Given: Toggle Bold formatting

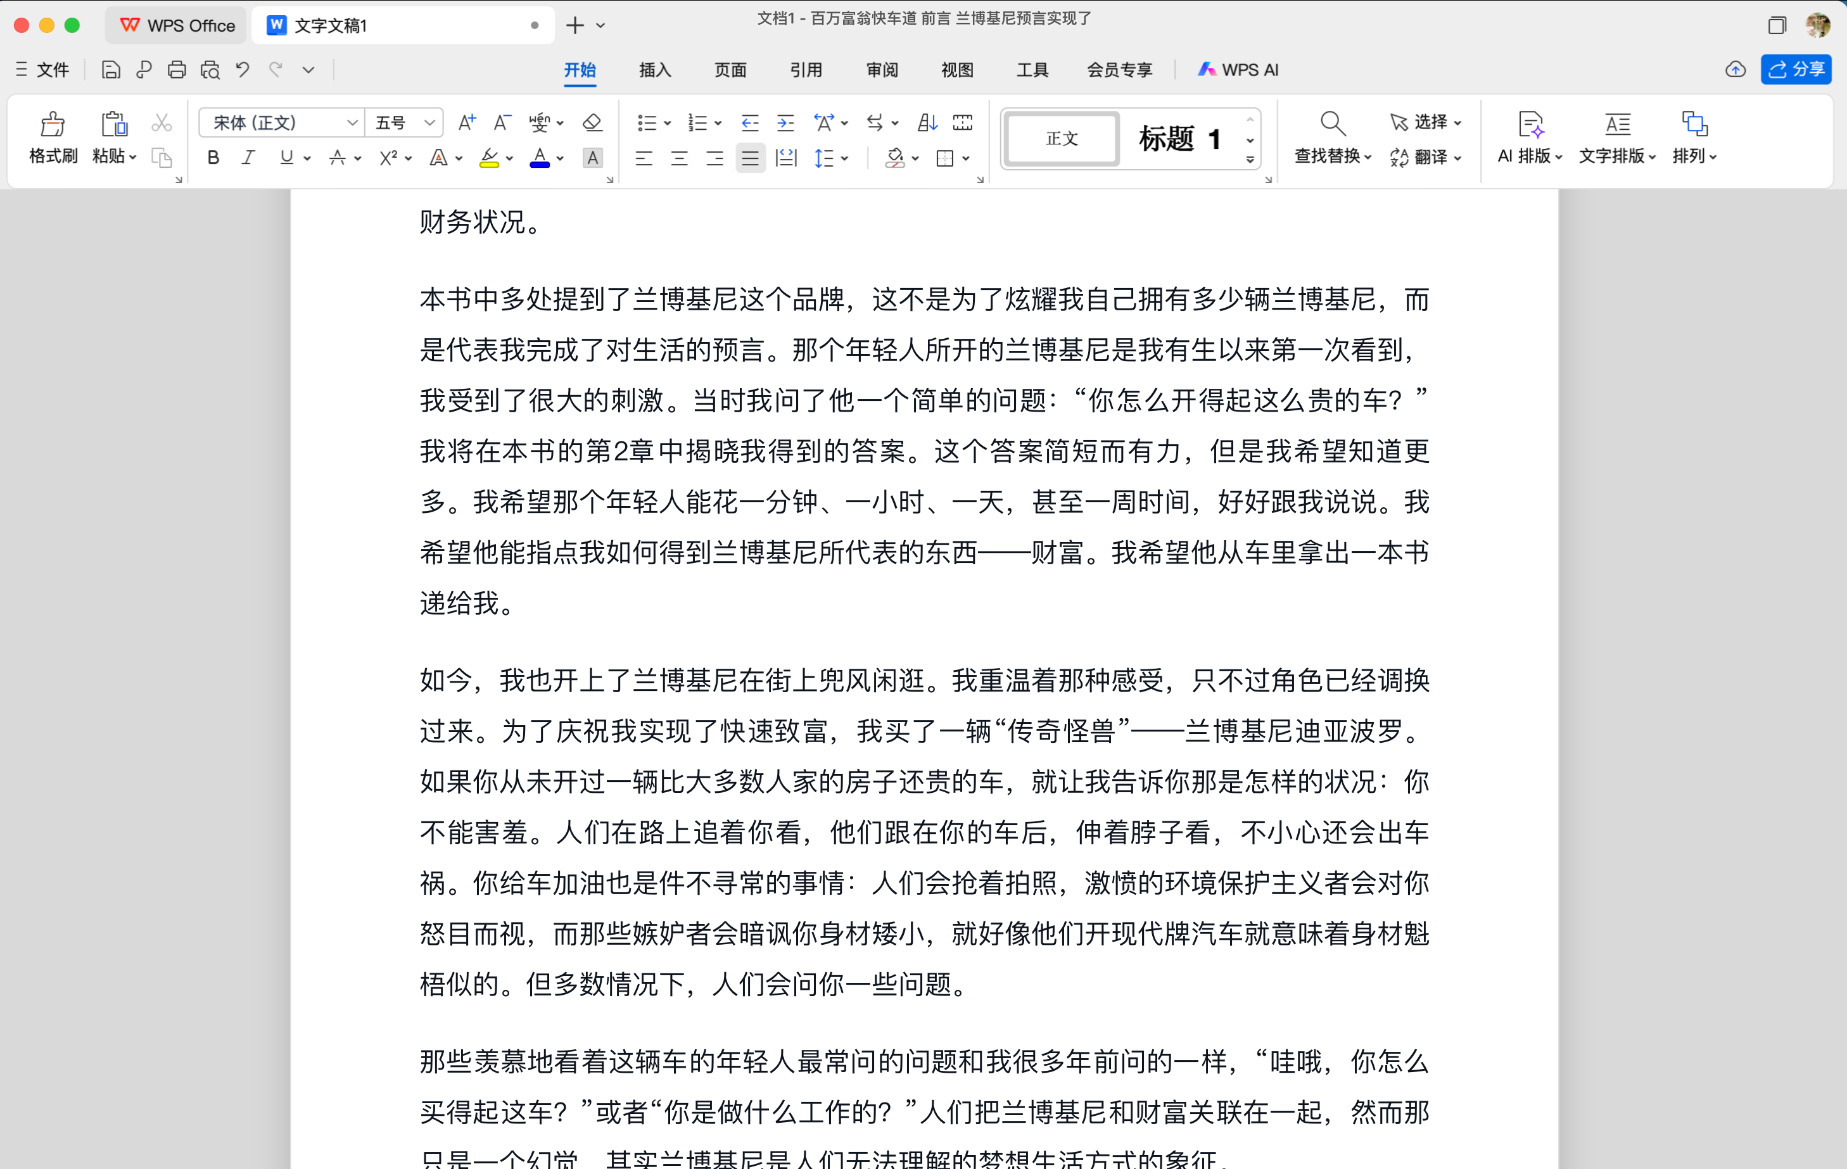Looking at the screenshot, I should (x=214, y=158).
